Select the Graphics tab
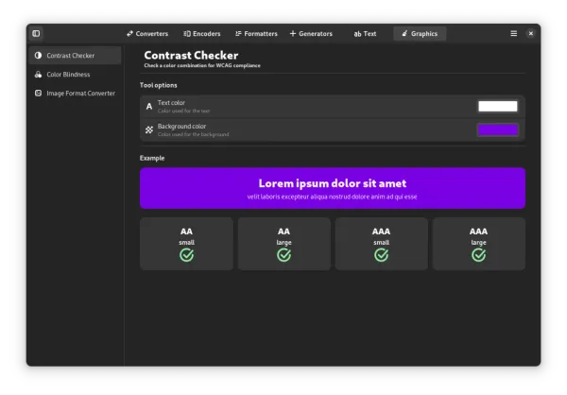 click(420, 34)
